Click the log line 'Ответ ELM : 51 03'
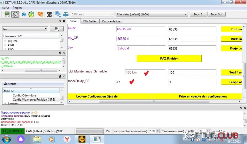 pyautogui.click(x=12, y=125)
